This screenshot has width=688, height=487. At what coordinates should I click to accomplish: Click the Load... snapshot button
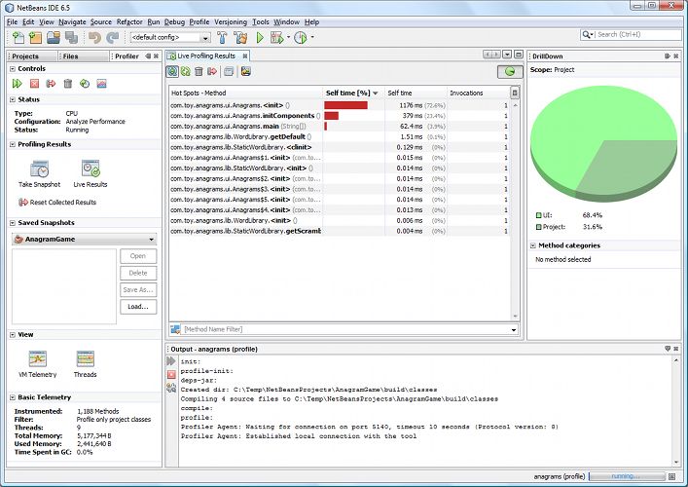click(x=138, y=307)
